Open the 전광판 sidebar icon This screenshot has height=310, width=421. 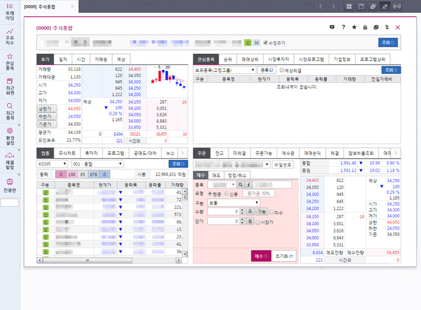[10, 185]
